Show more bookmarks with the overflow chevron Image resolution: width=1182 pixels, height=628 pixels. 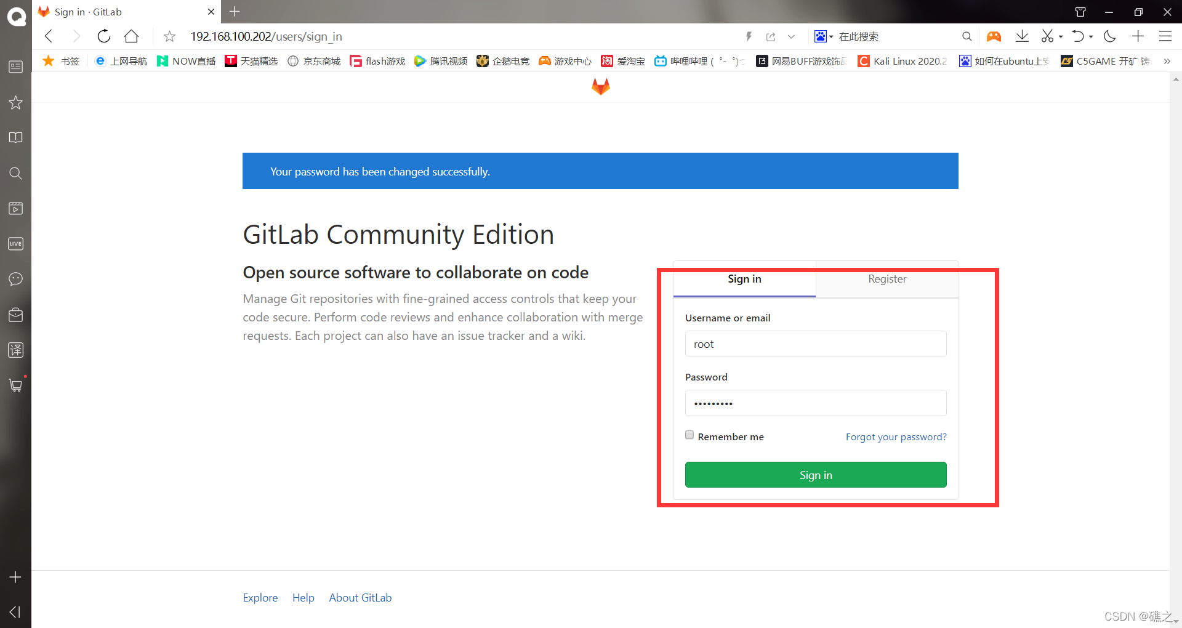click(1167, 61)
